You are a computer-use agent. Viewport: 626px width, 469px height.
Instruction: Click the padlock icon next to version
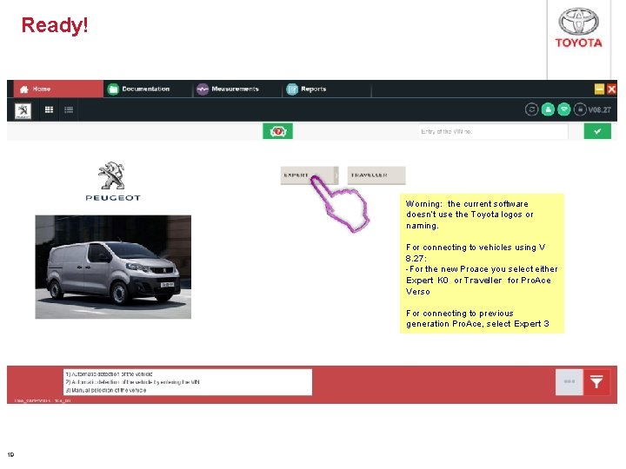pyautogui.click(x=580, y=109)
